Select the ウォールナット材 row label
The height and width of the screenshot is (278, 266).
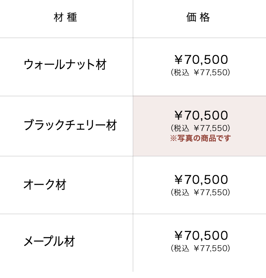[65, 65]
